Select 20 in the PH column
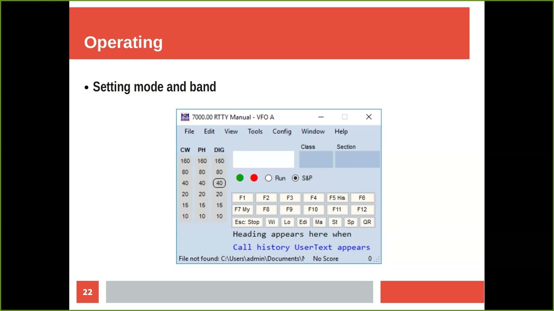 pyautogui.click(x=202, y=194)
